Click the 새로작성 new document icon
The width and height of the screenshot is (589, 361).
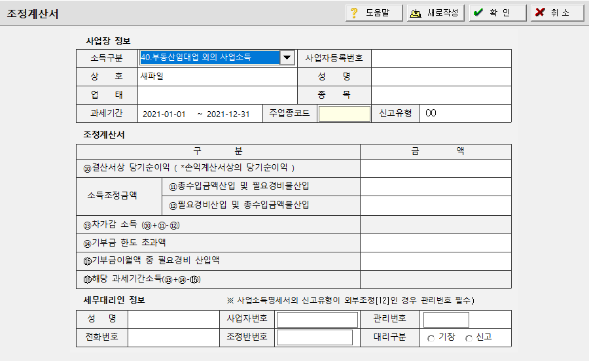tap(416, 13)
